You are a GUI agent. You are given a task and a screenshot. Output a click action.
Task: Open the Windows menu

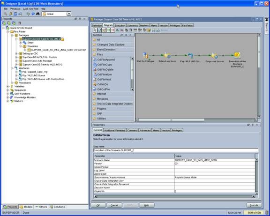click(15, 9)
